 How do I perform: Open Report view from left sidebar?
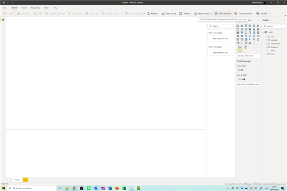[3, 19]
